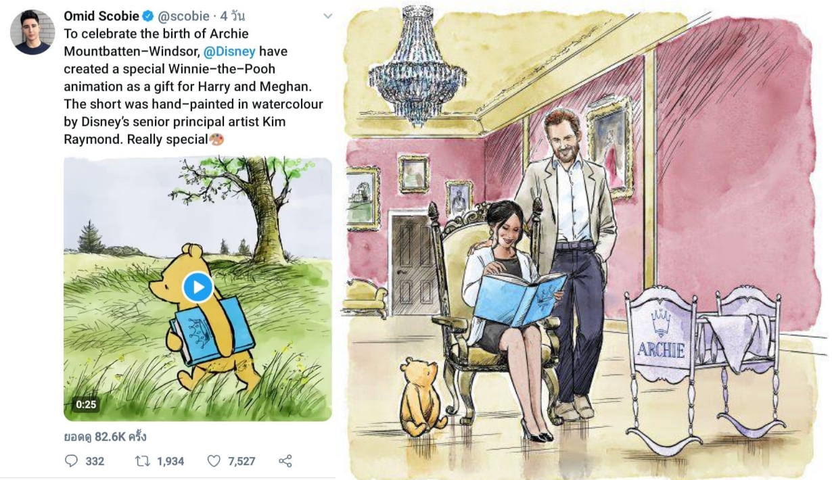The image size is (832, 480).
Task: Click the artist palette emoji
Action: click(216, 139)
